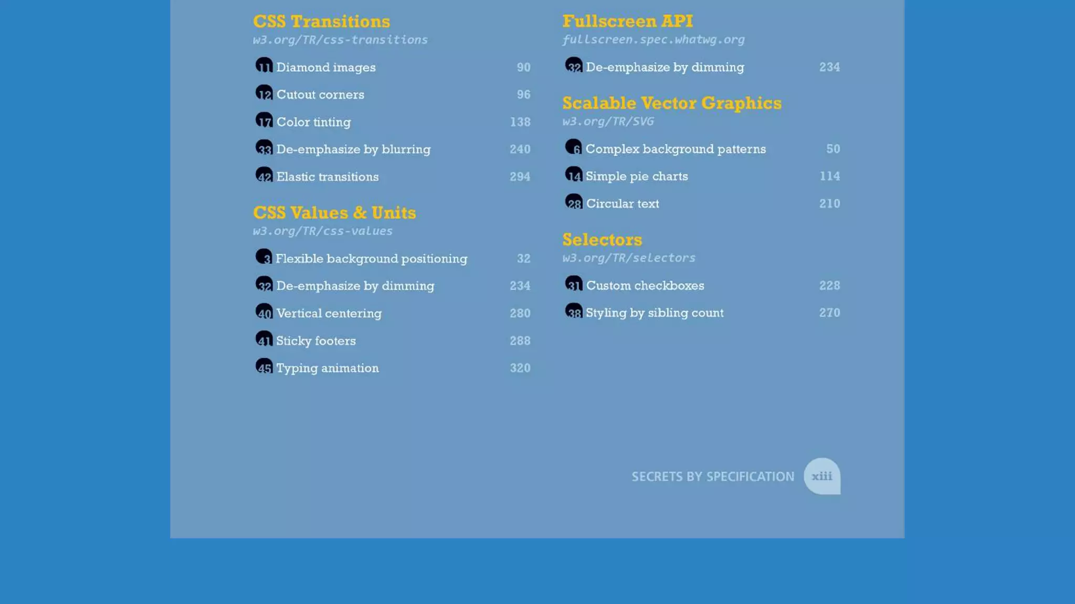Open the fullscreen.spec.whatwg.org link
The image size is (1075, 604).
(x=653, y=40)
